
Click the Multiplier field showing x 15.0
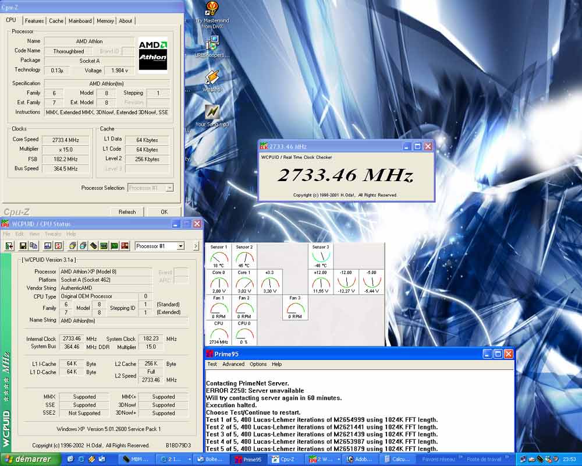point(65,149)
